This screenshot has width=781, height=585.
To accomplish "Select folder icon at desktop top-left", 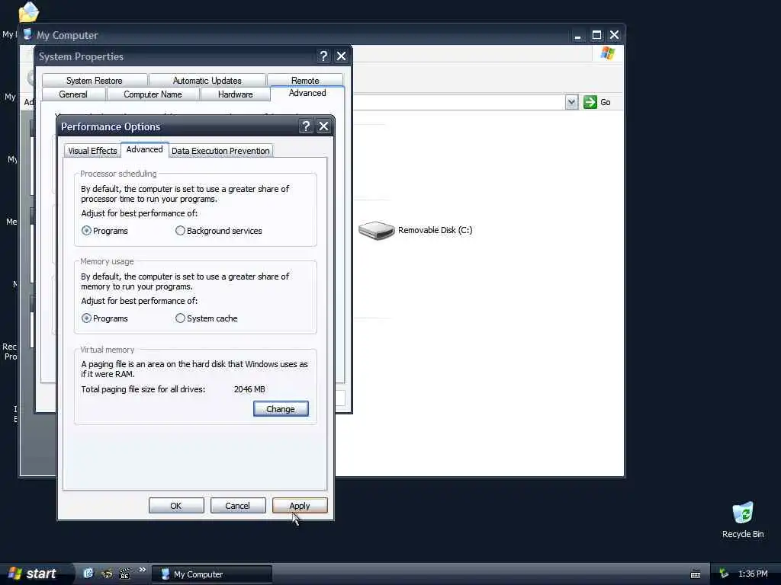I will pos(28,12).
